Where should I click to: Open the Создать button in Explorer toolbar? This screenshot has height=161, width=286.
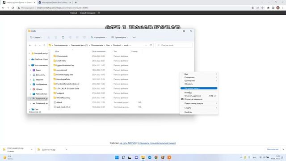click(36, 38)
